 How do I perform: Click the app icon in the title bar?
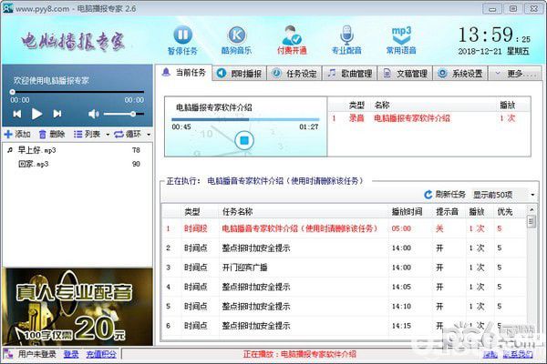[7, 8]
